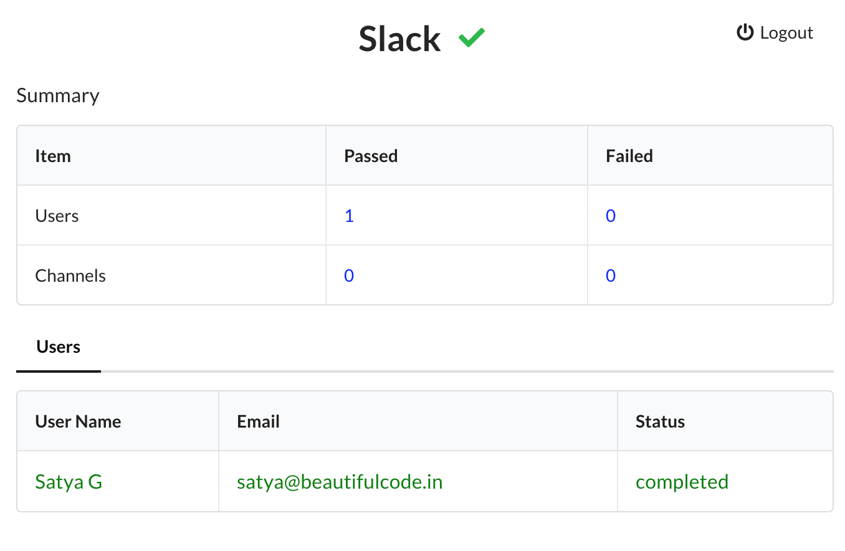Click the Passed column header
845x551 pixels.
click(371, 156)
